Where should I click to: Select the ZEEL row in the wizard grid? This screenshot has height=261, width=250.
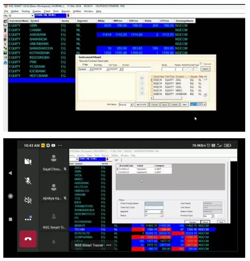tap(177, 80)
